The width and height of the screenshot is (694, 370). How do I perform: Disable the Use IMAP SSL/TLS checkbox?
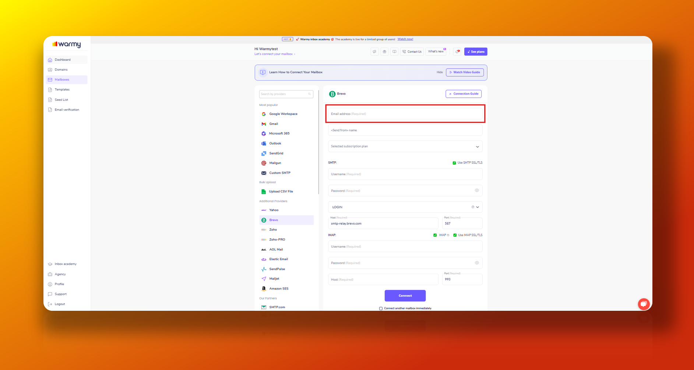(455, 235)
